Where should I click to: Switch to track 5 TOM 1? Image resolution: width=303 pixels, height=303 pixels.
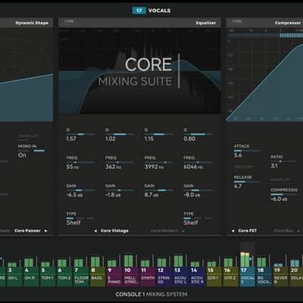[x=48, y=276]
